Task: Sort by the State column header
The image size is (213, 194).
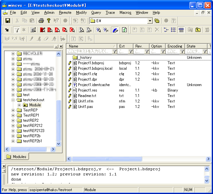Action: (x=196, y=46)
